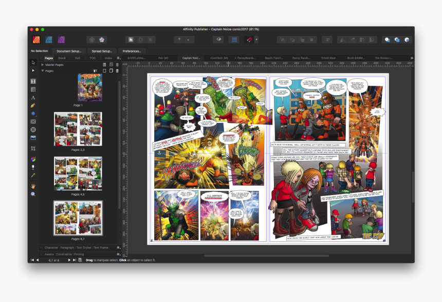Viewport: 442px width, 302px height.
Task: Click the Boolean Intersect shapes icon
Action: click(407, 40)
